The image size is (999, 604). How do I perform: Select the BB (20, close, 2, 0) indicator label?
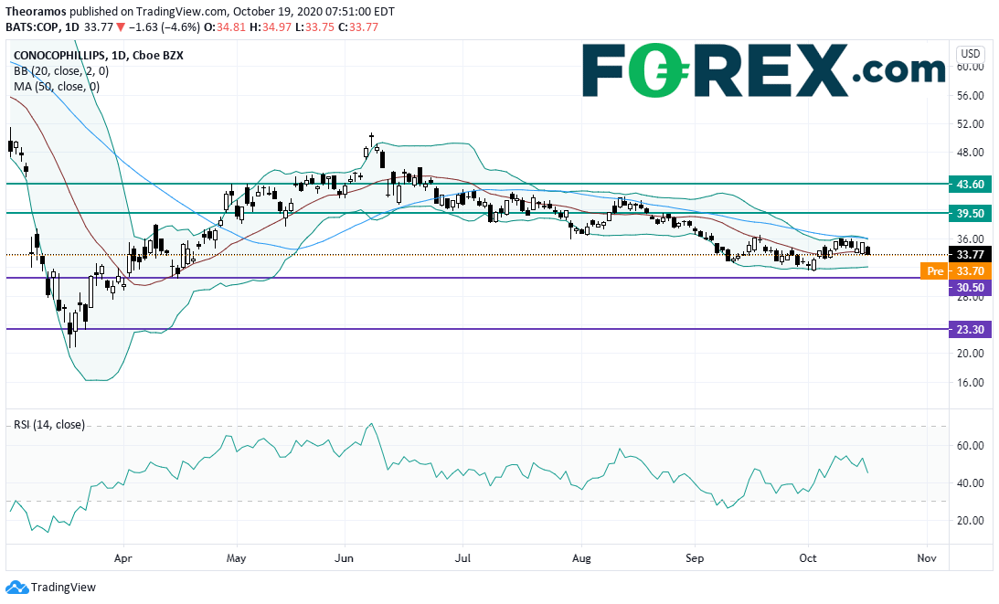61,71
